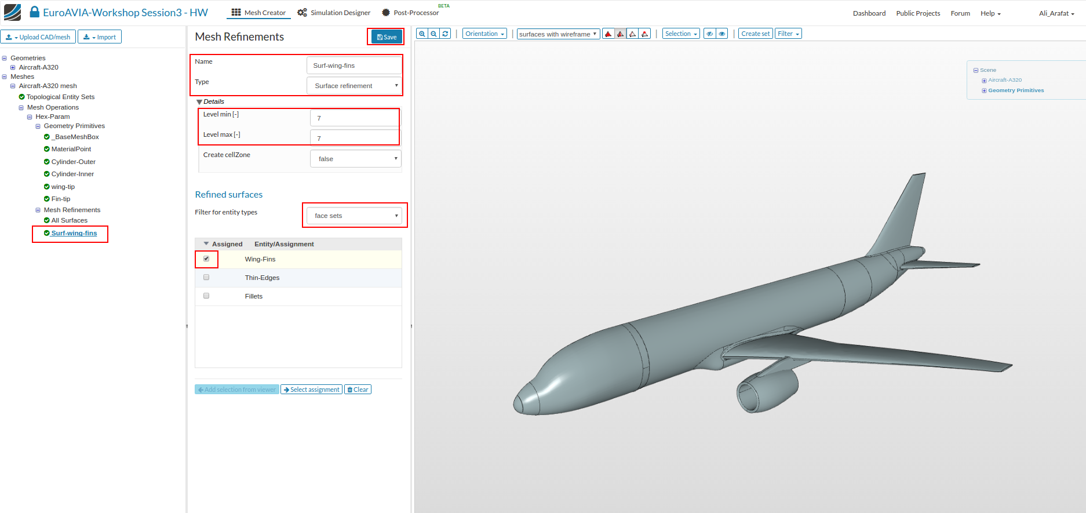The height and width of the screenshot is (513, 1086).
Task: Activate the vertex selection pick mode icon
Action: tap(644, 34)
